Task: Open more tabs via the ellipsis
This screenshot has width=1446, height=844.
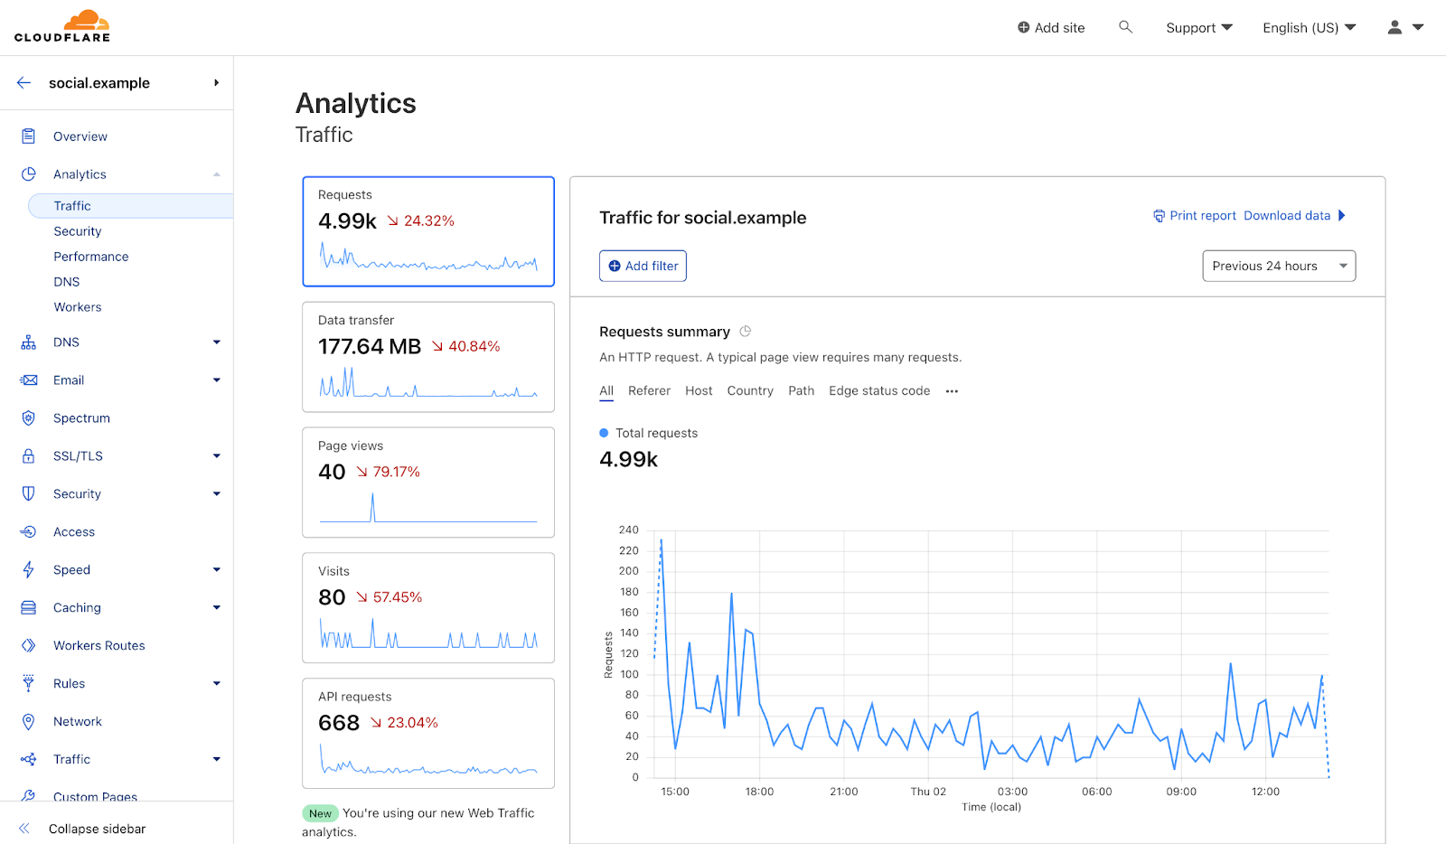Action: (x=952, y=391)
